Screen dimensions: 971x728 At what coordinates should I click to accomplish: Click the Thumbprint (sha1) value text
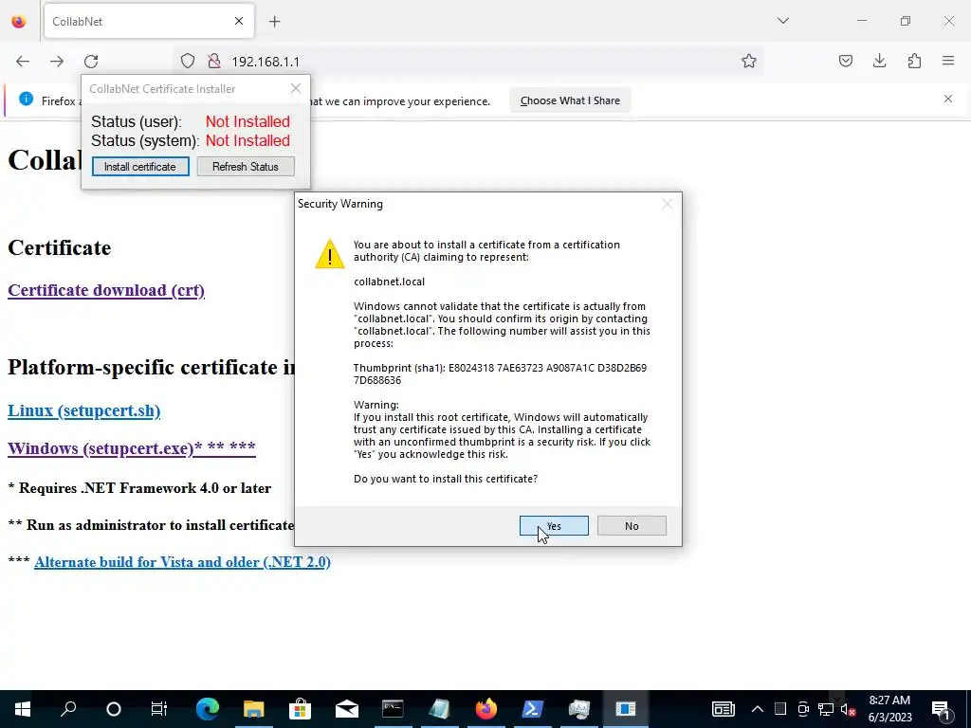point(500,373)
